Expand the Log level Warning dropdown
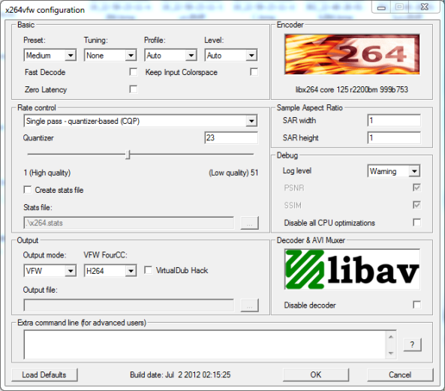445x391 pixels. [x=394, y=171]
